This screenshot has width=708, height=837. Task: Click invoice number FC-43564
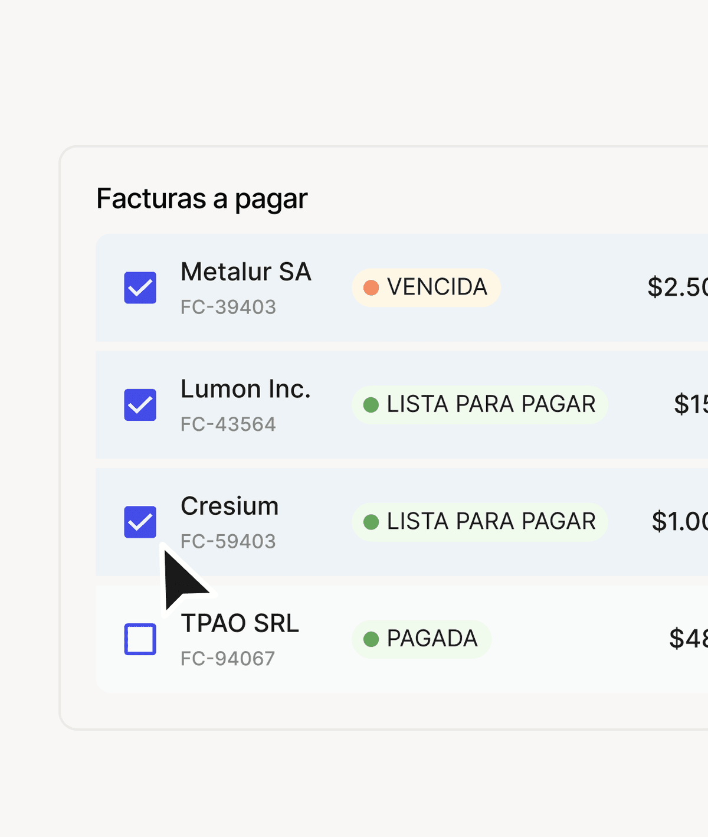tap(229, 424)
